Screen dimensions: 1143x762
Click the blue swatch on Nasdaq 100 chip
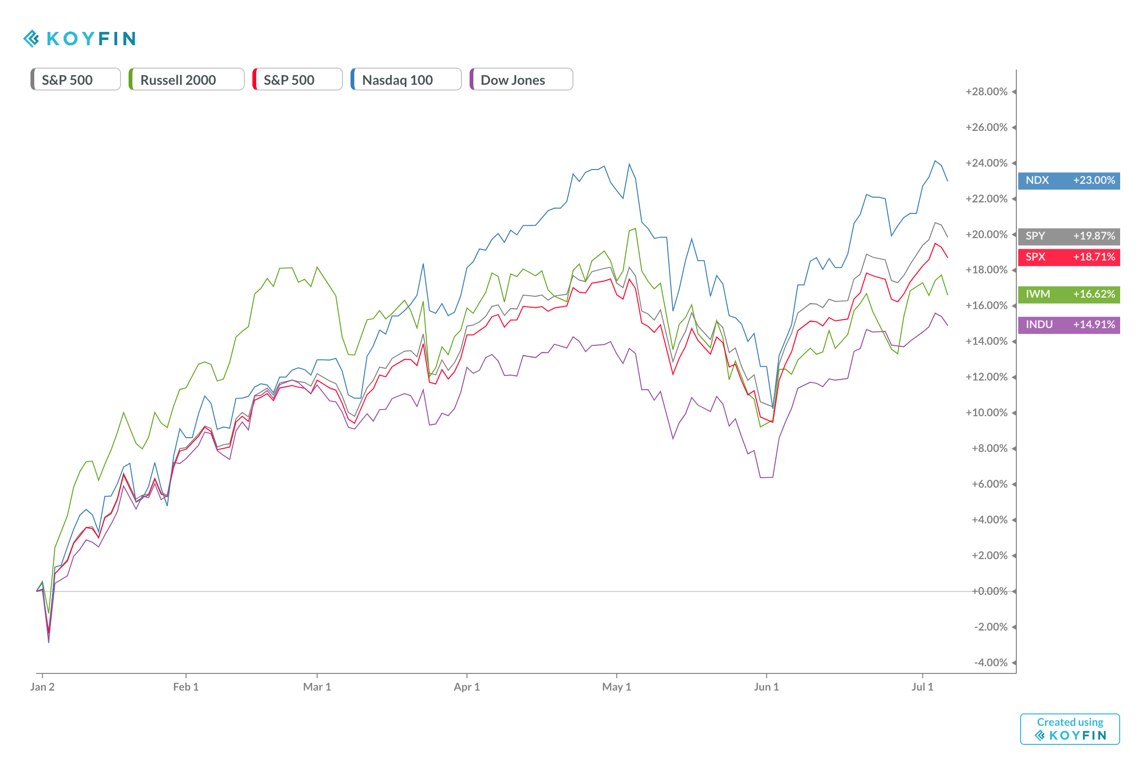tap(353, 79)
